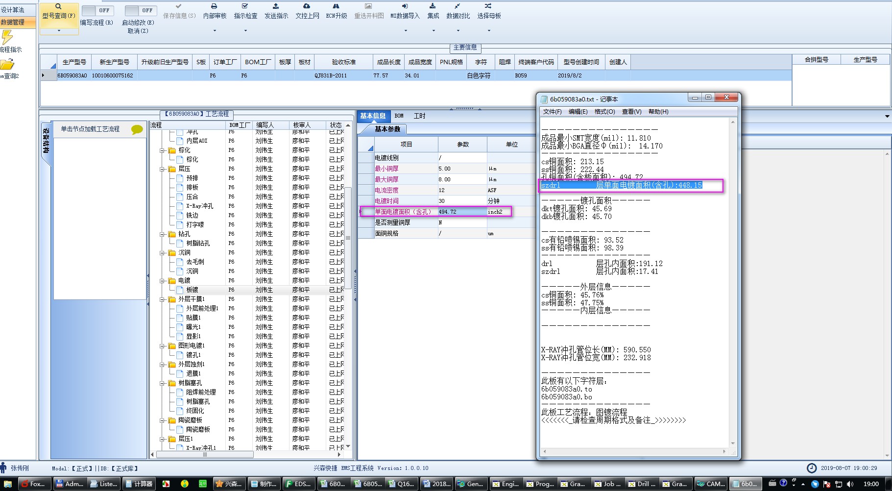Image resolution: width=892 pixels, height=491 pixels.
Task: Switch to the 工时 tab
Action: (420, 116)
